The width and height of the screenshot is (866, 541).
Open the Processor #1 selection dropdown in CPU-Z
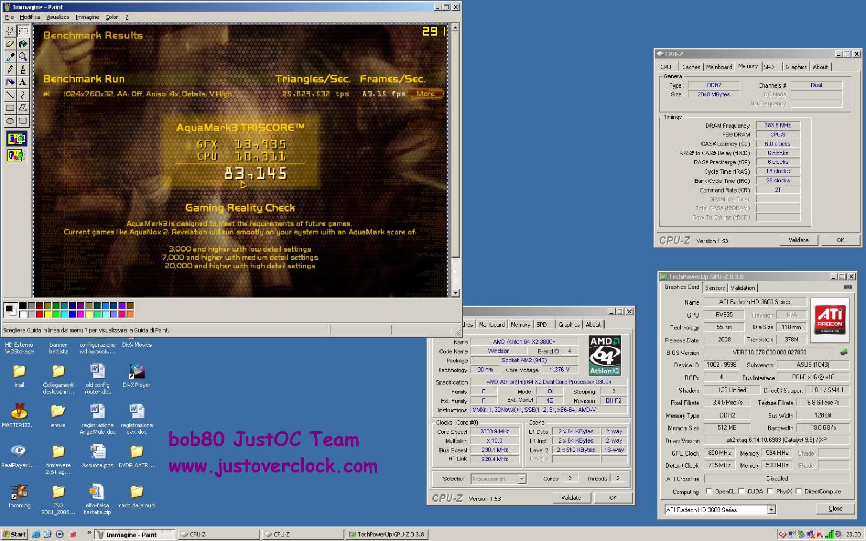click(x=522, y=479)
